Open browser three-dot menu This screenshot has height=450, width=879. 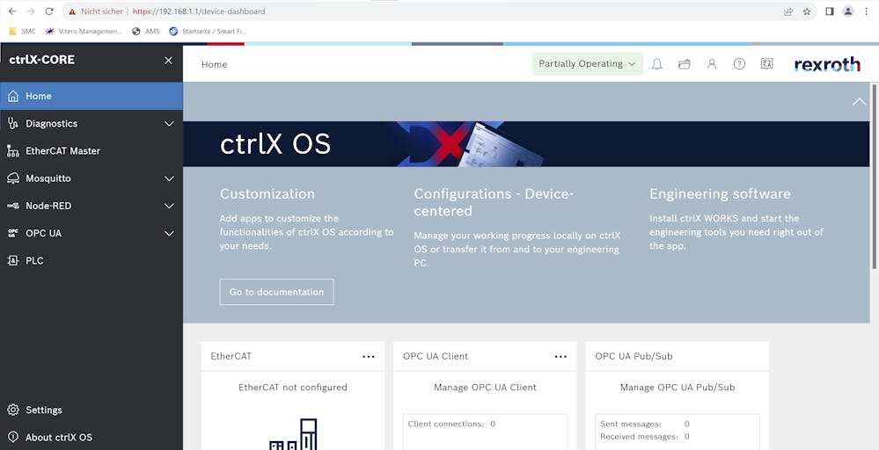[867, 11]
